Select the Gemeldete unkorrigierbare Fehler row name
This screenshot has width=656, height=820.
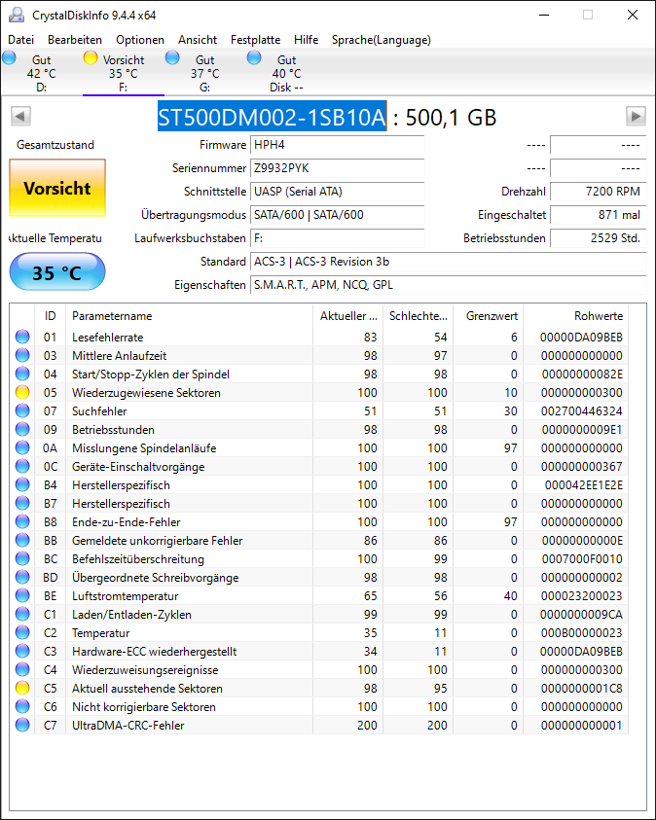click(157, 541)
